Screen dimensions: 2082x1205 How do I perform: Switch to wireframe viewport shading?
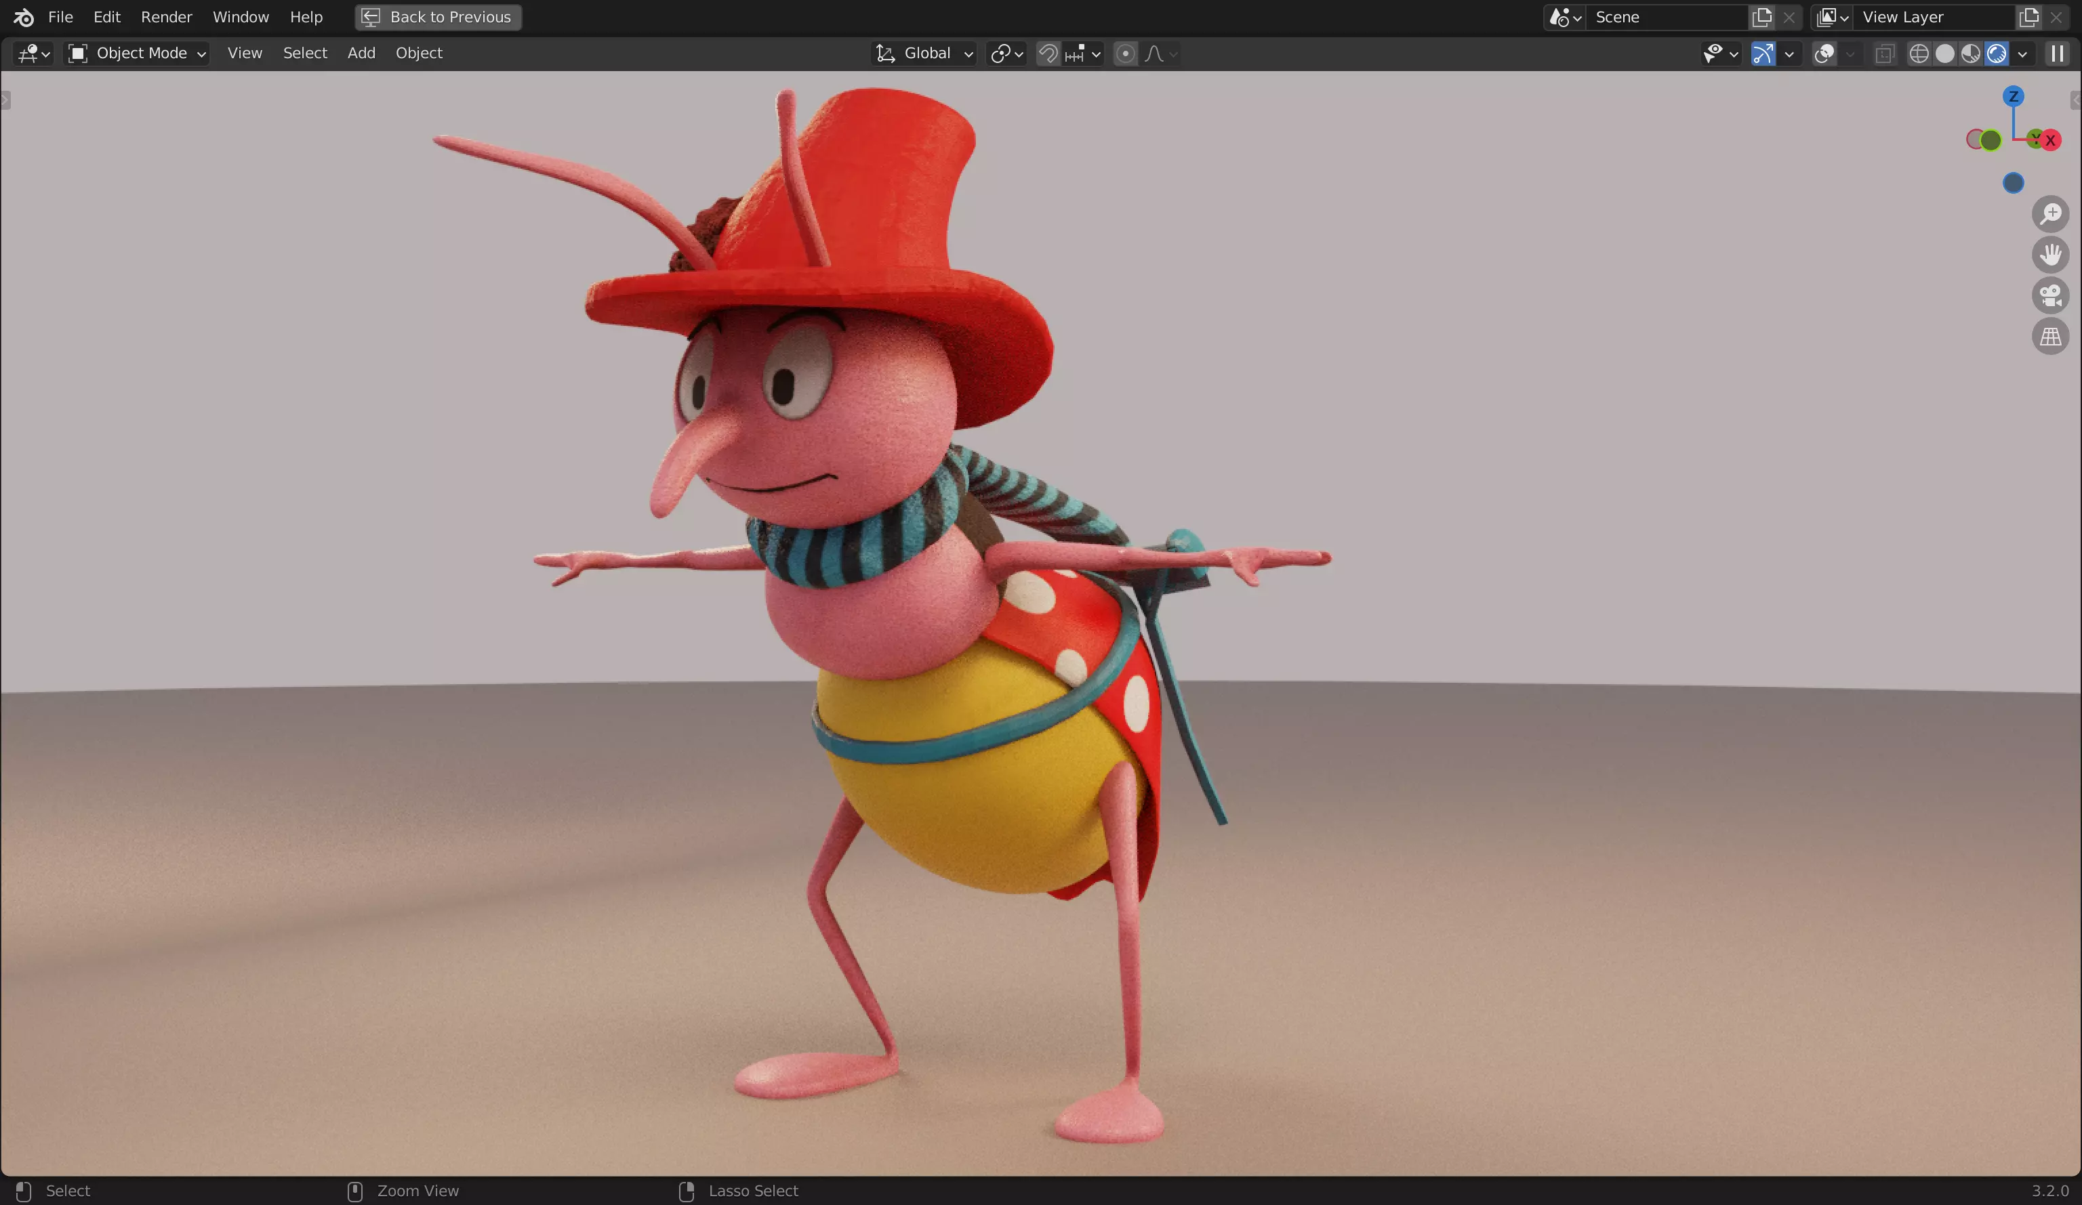click(1919, 54)
